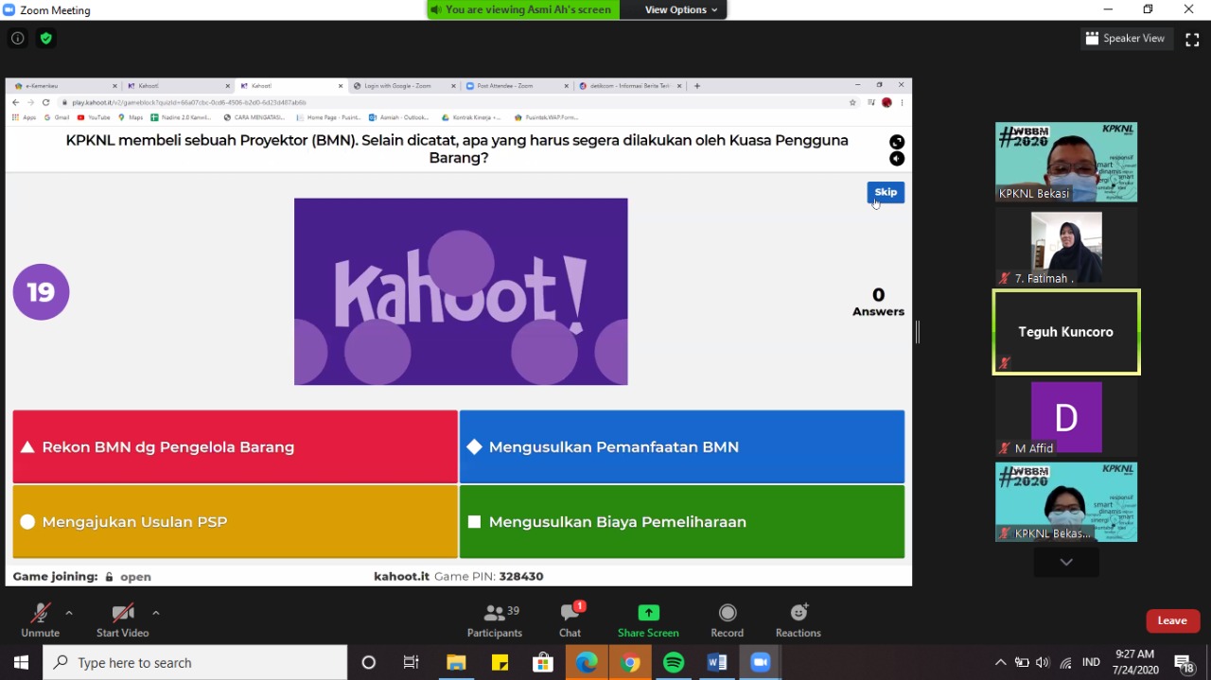The height and width of the screenshot is (680, 1211).
Task: Open the Windows notification center
Action: click(x=1184, y=662)
